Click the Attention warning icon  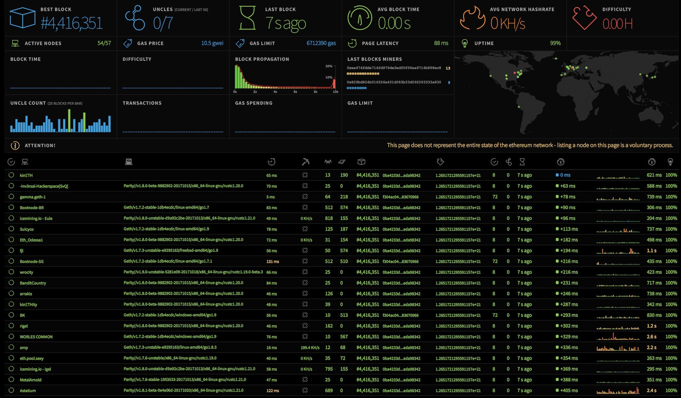(15, 145)
